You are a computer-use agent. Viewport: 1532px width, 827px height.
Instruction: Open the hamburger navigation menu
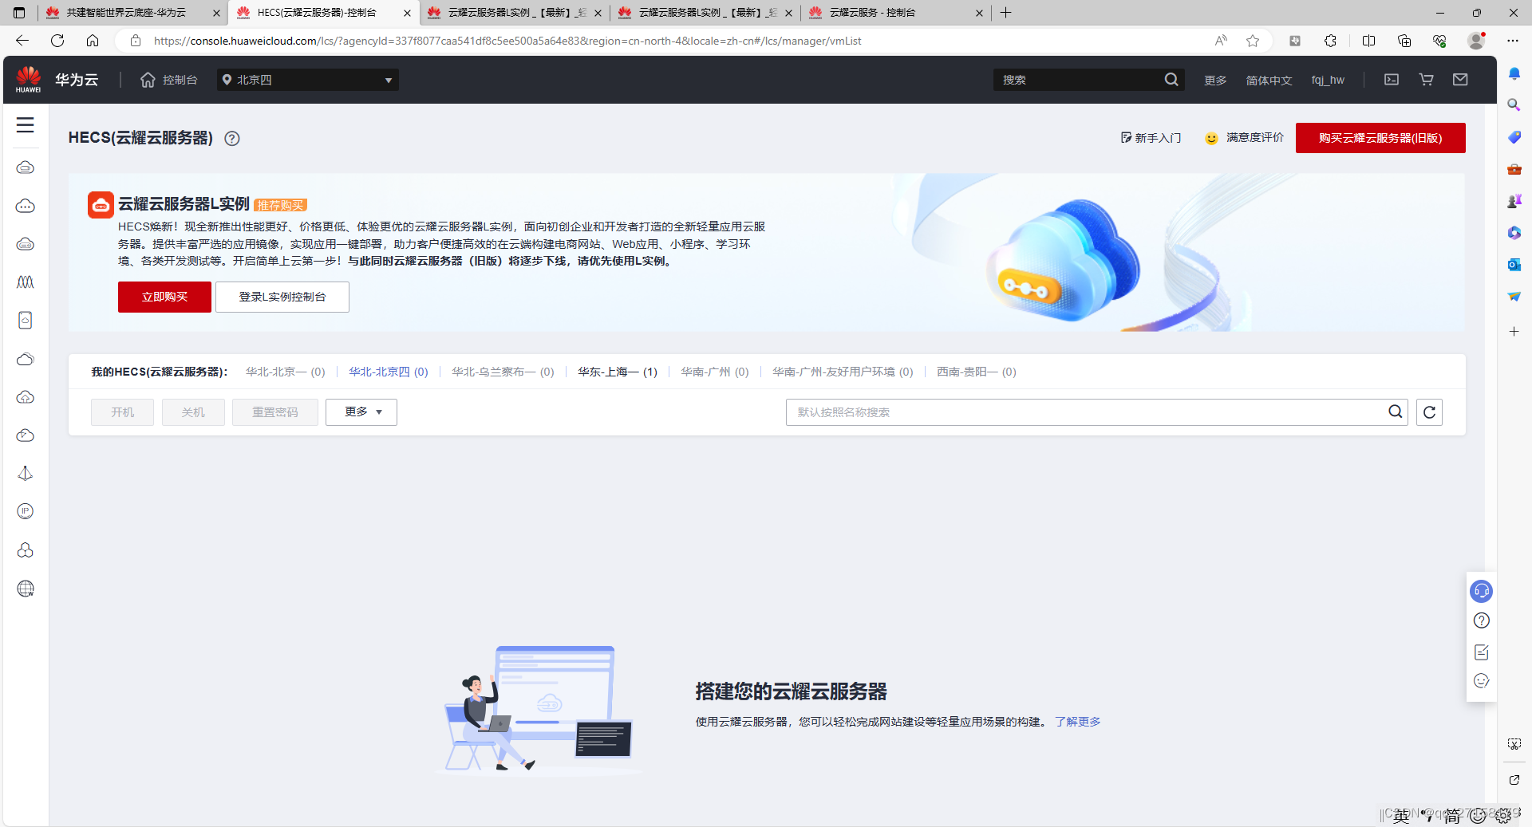click(26, 125)
